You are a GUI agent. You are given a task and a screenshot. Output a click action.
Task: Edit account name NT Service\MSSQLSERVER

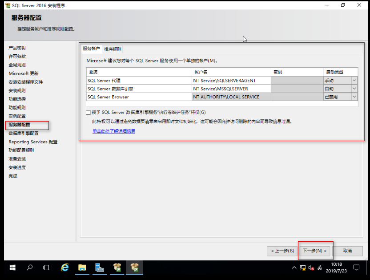click(x=231, y=89)
